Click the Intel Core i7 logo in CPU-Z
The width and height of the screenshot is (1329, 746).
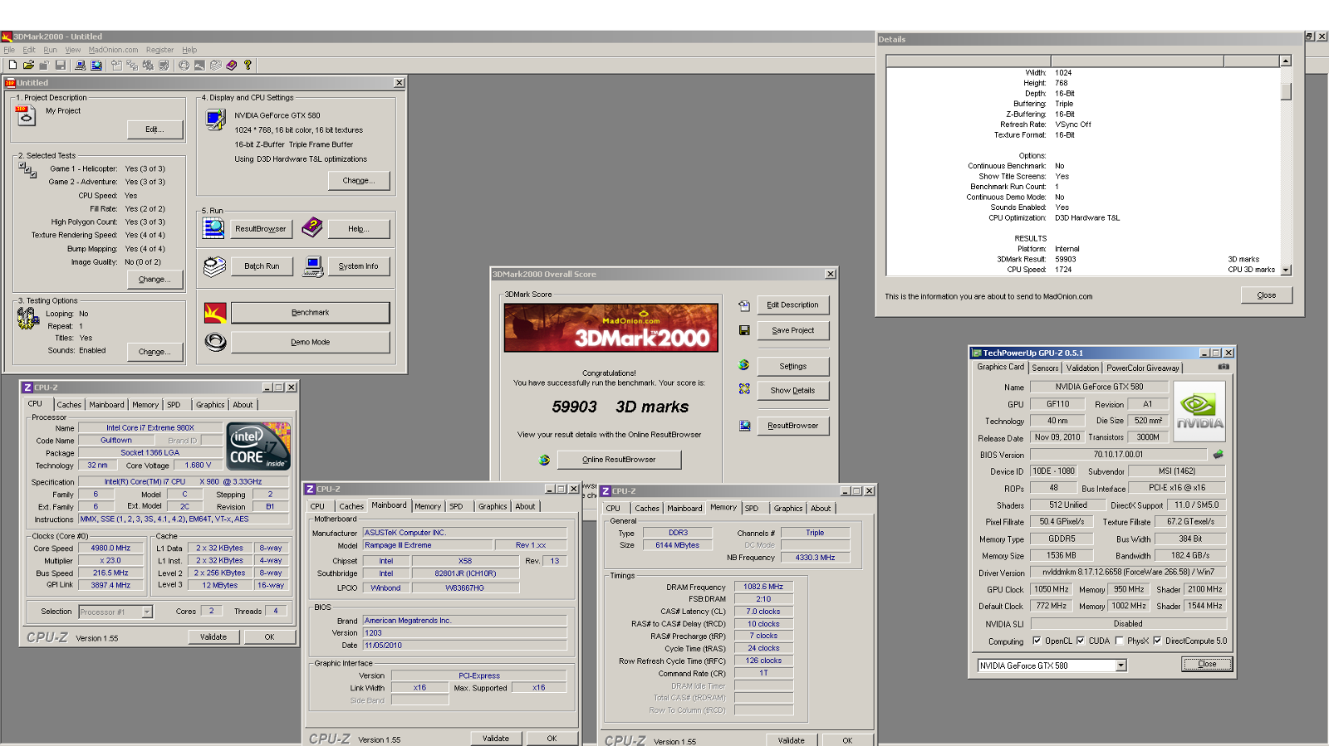259,446
